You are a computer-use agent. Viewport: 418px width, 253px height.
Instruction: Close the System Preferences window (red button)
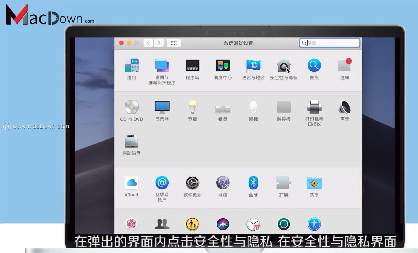tap(121, 43)
